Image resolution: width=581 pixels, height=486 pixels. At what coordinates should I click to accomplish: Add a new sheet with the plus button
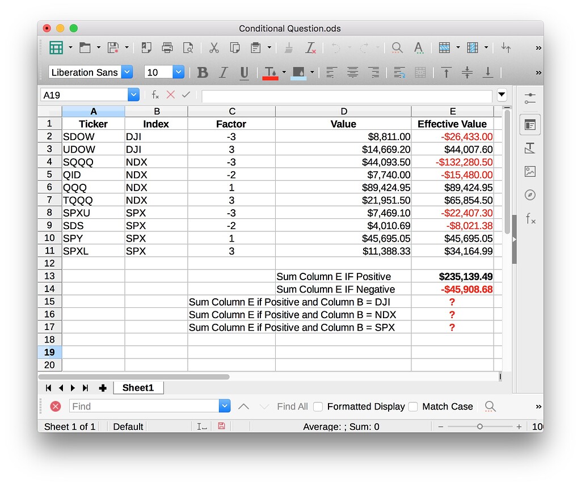click(103, 388)
